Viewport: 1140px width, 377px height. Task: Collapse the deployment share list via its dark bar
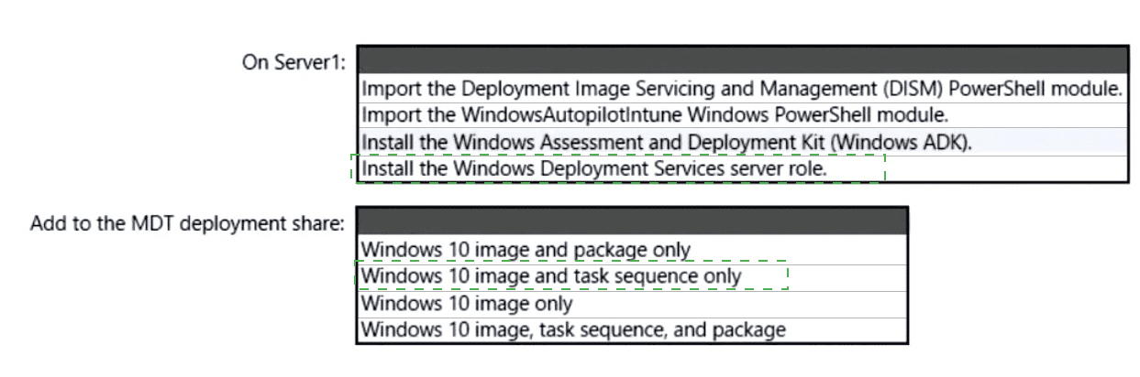(631, 222)
